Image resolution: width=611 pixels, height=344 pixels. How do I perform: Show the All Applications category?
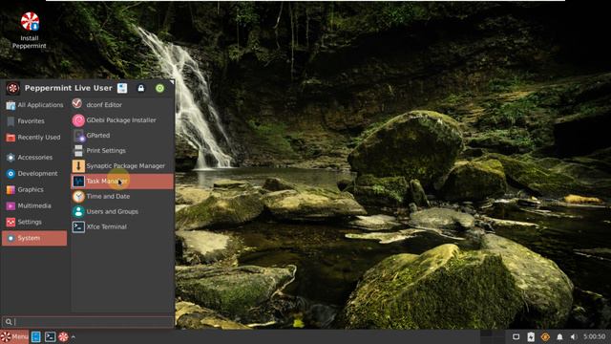pos(34,105)
